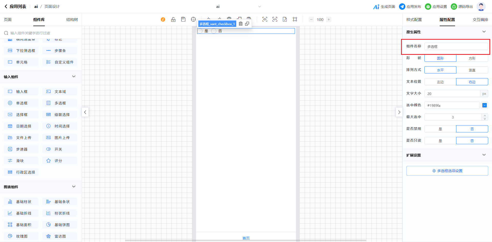Click the orange info icon
This screenshot has width=492, height=242.
[163, 19]
